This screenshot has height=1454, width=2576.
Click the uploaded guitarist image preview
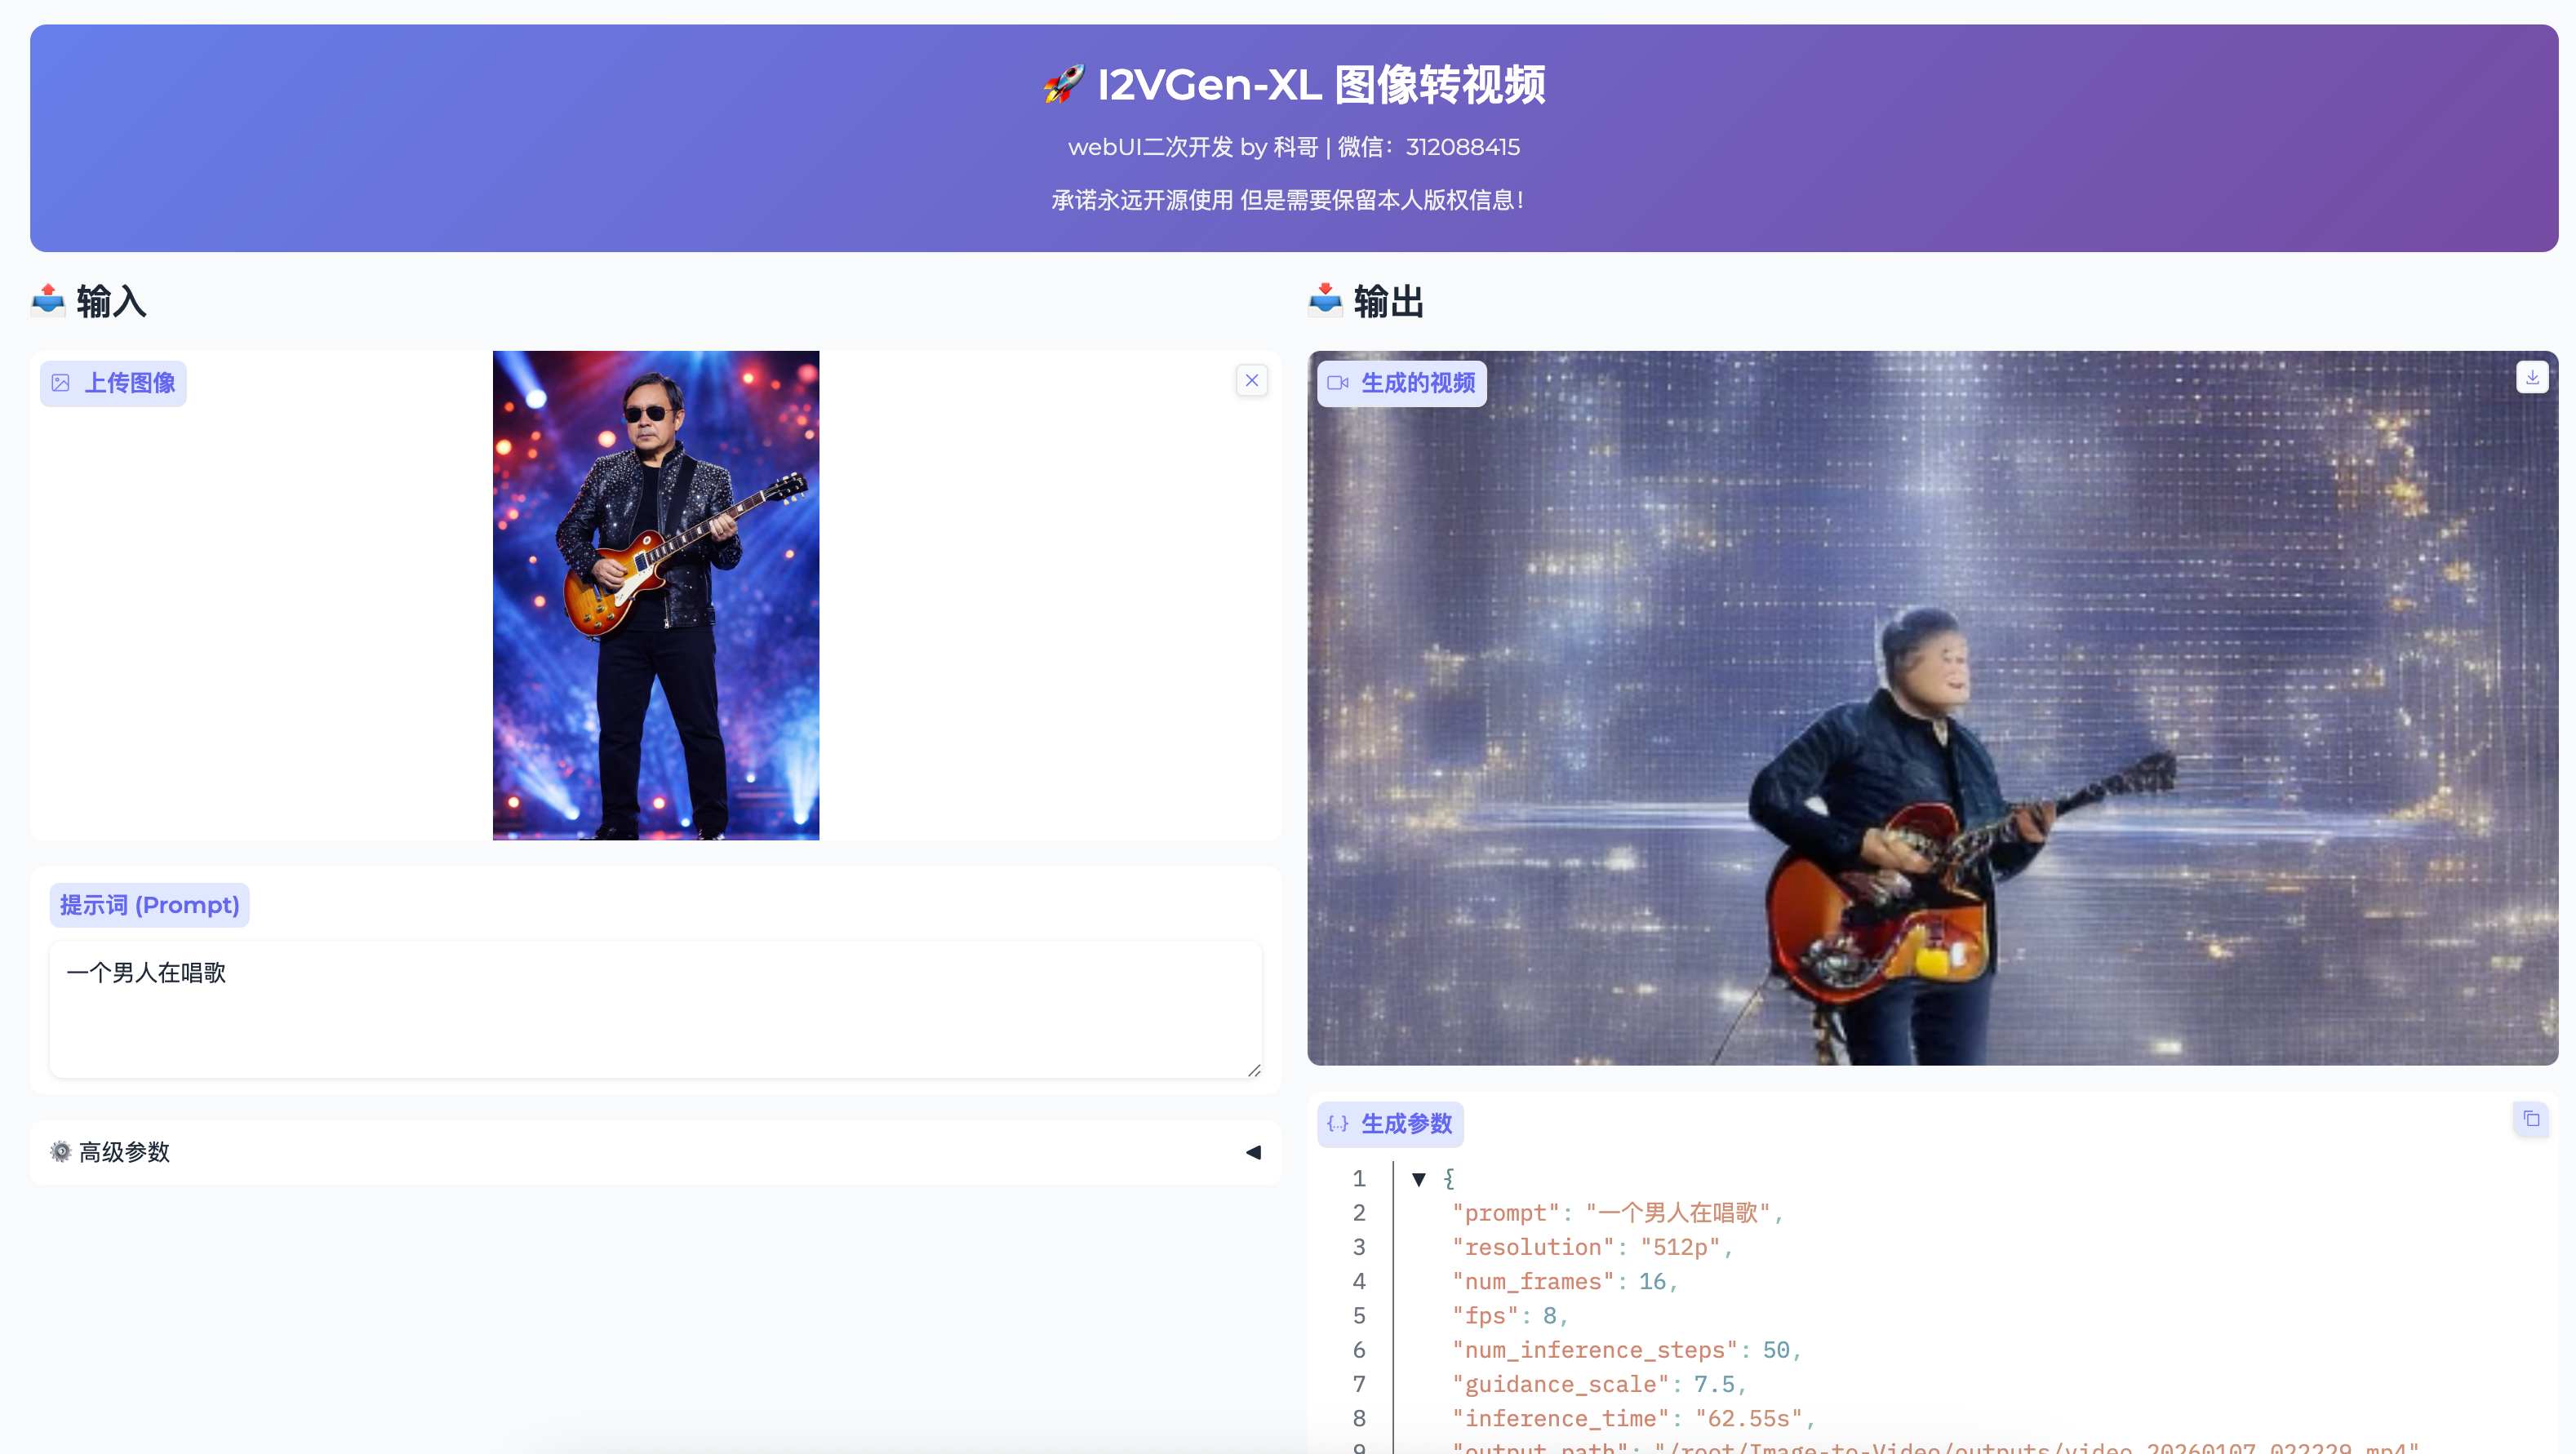[x=656, y=596]
